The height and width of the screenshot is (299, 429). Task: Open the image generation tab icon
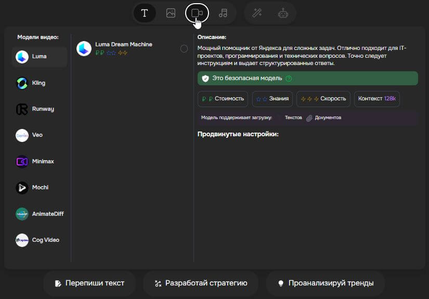171,14
